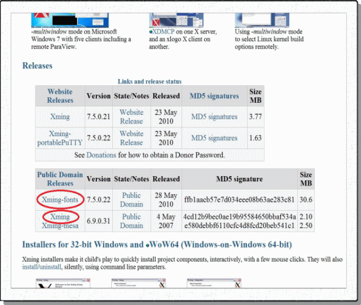Viewport: 361px width, 305px height.
Task: Open Website Release link for version 7.5.0.21
Action: point(131,117)
